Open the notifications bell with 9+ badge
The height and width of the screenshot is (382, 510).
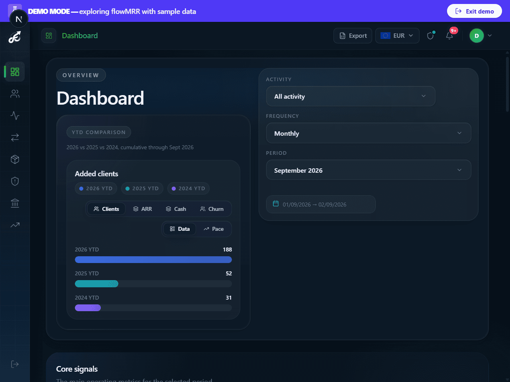(449, 35)
